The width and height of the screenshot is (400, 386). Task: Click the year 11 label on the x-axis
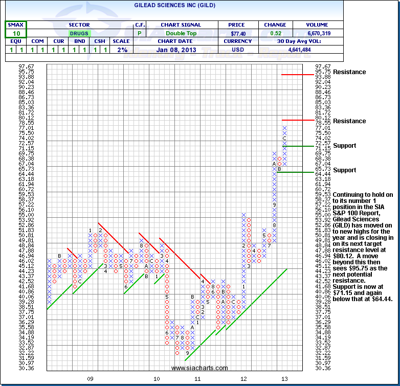[197, 379]
